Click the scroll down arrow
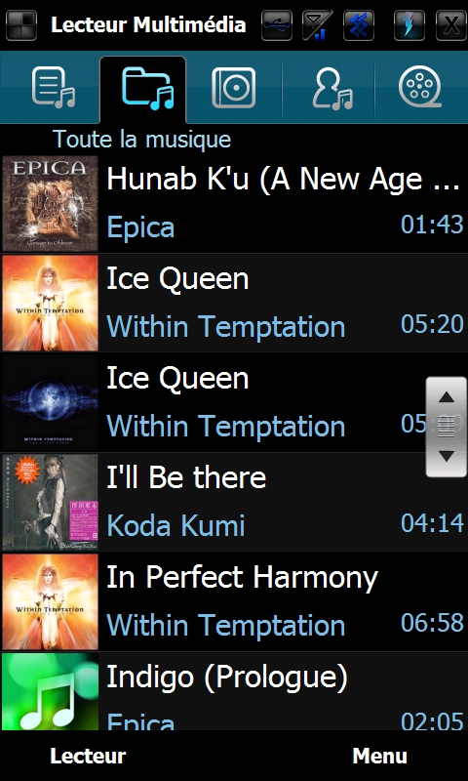This screenshot has width=468, height=781. [447, 455]
